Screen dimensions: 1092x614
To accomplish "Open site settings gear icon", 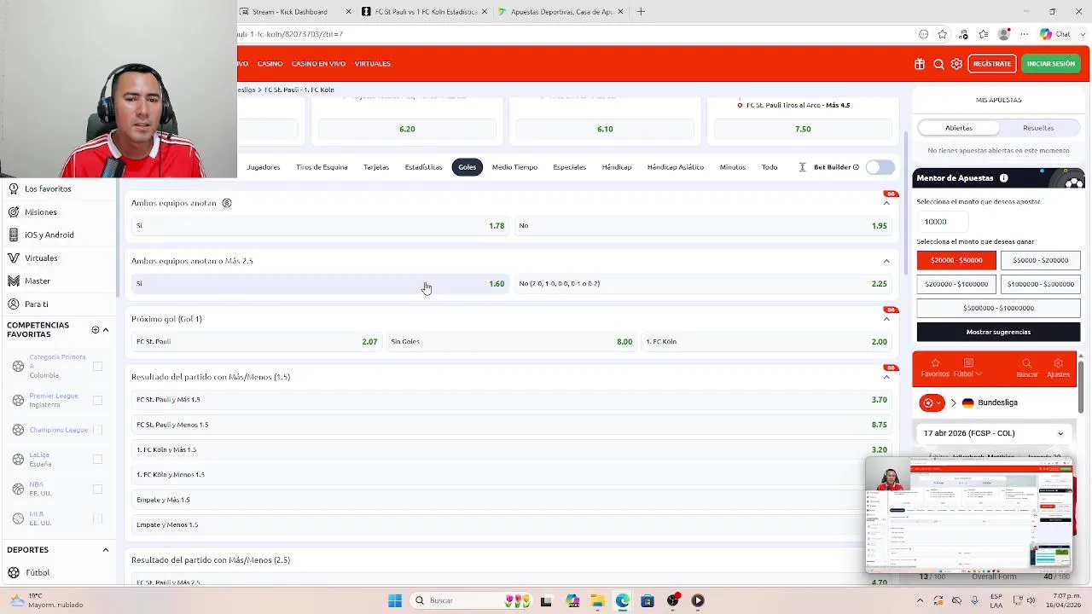I will tap(956, 64).
